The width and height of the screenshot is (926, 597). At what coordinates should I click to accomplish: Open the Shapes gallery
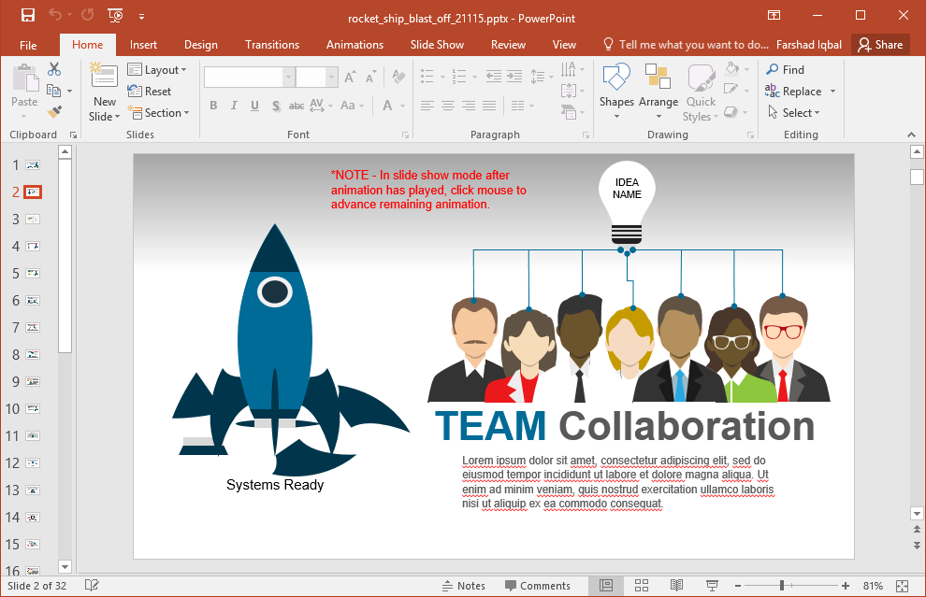click(x=616, y=92)
